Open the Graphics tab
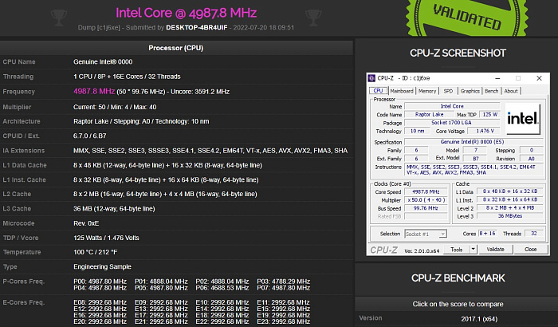 [470, 91]
